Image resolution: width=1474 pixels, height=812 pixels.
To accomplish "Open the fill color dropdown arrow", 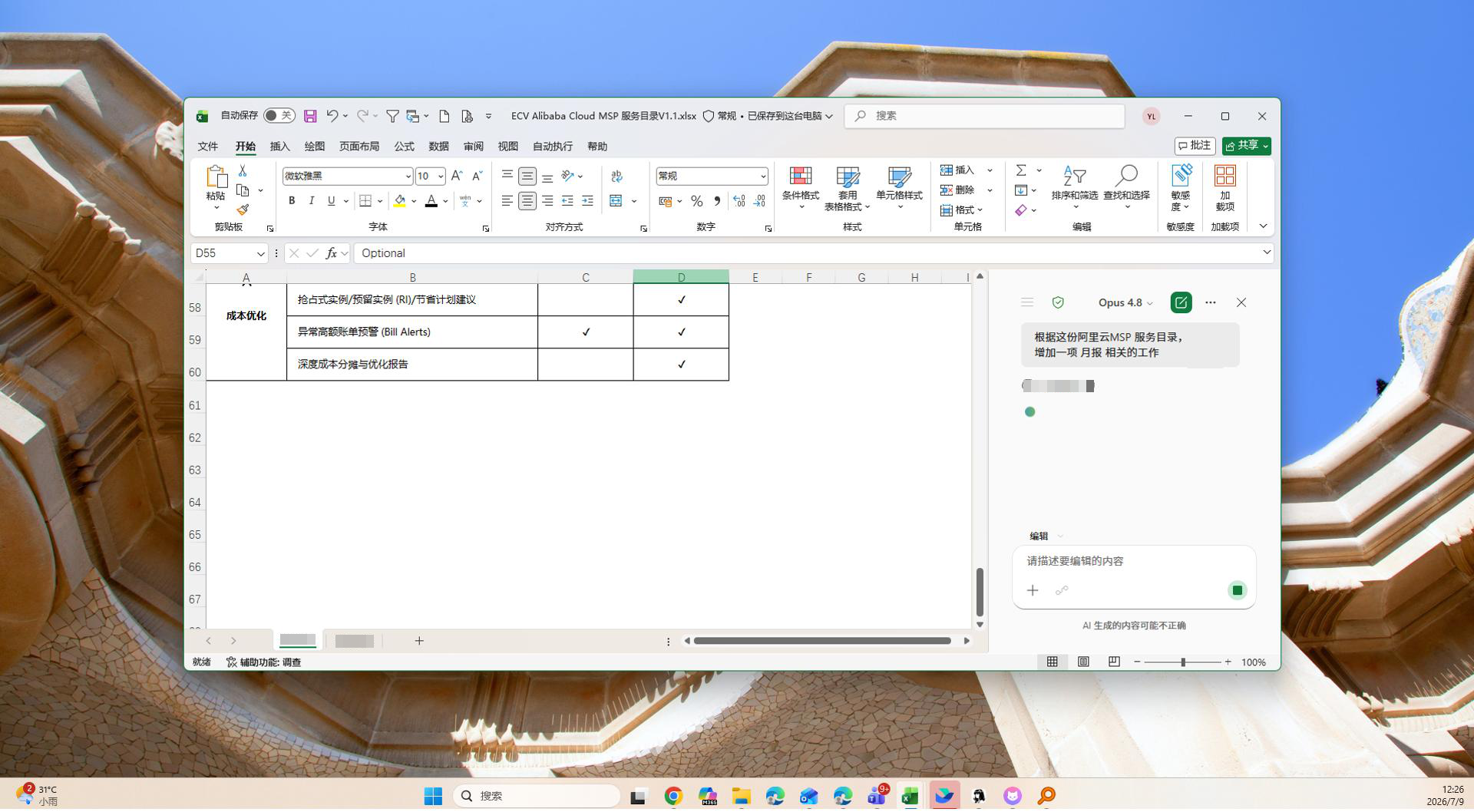I will (414, 201).
